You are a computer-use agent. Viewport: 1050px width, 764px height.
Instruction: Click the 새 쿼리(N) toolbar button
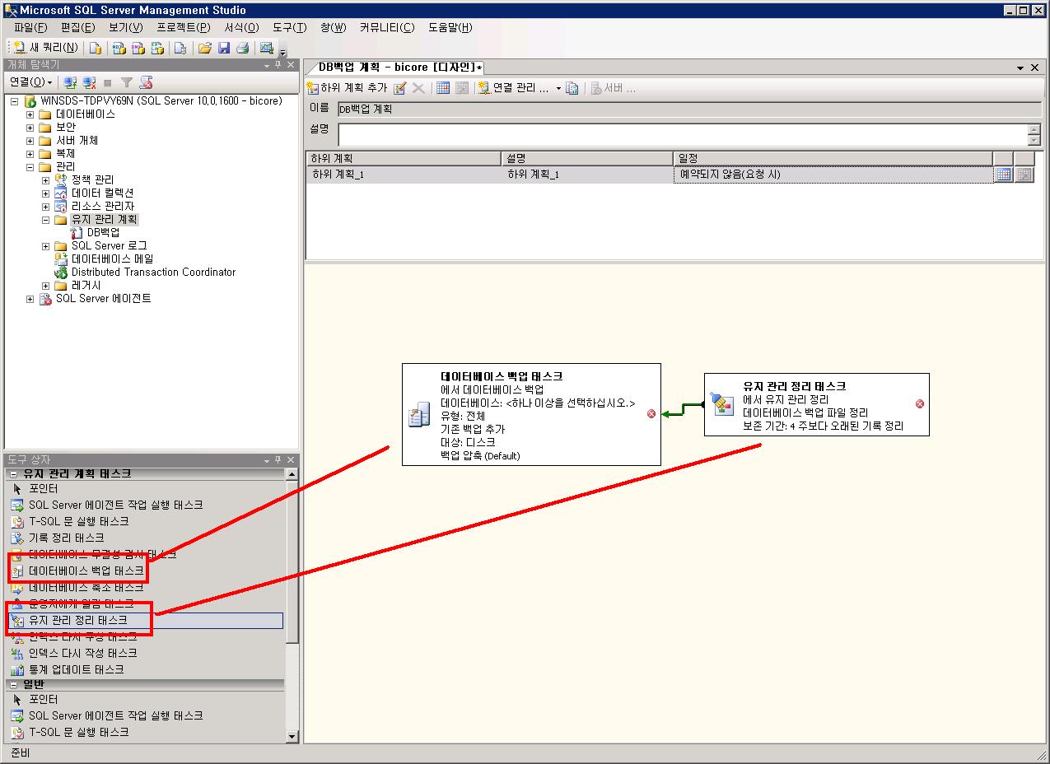pos(45,48)
